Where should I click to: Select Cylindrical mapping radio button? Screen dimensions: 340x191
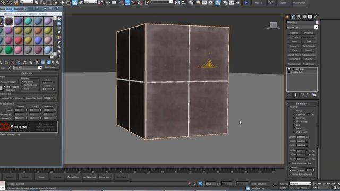point(294,115)
